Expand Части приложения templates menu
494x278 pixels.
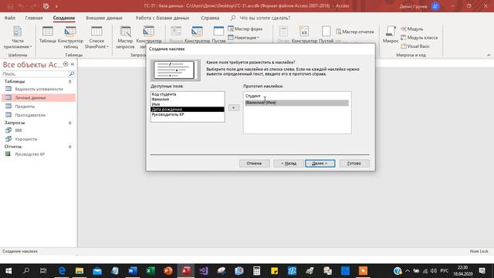(18, 38)
